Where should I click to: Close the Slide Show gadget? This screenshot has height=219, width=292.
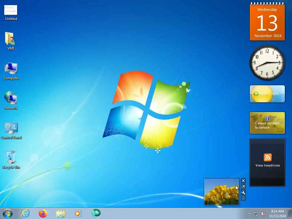pos(243,181)
